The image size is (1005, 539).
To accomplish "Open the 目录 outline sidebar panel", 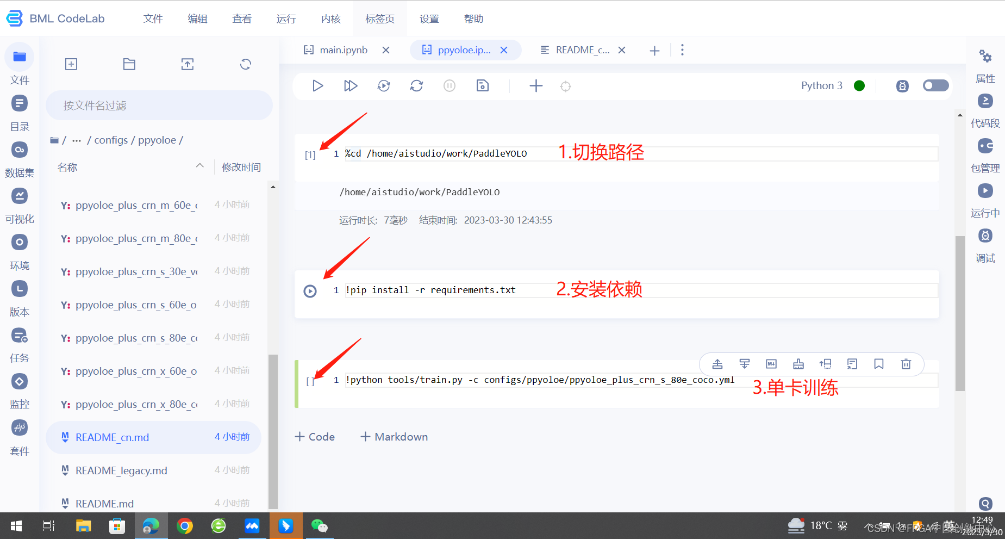I will [20, 113].
